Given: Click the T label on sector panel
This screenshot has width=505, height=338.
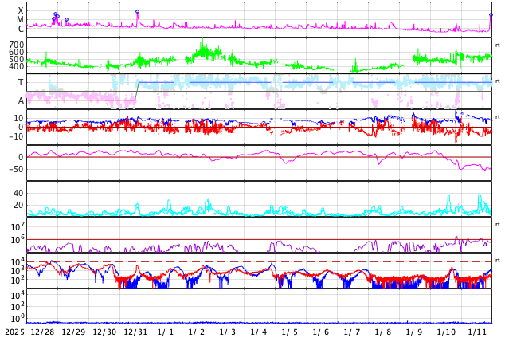Looking at the screenshot, I should [x=21, y=82].
